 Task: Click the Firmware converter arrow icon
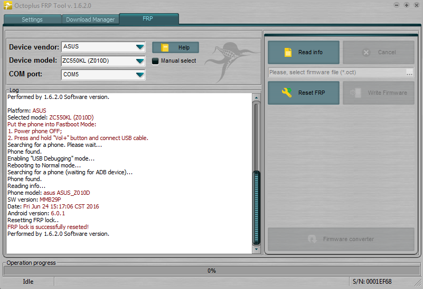[x=312, y=238]
